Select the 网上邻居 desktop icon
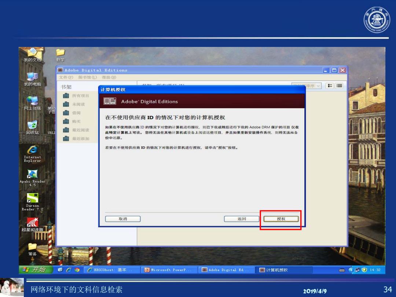 pyautogui.click(x=32, y=103)
